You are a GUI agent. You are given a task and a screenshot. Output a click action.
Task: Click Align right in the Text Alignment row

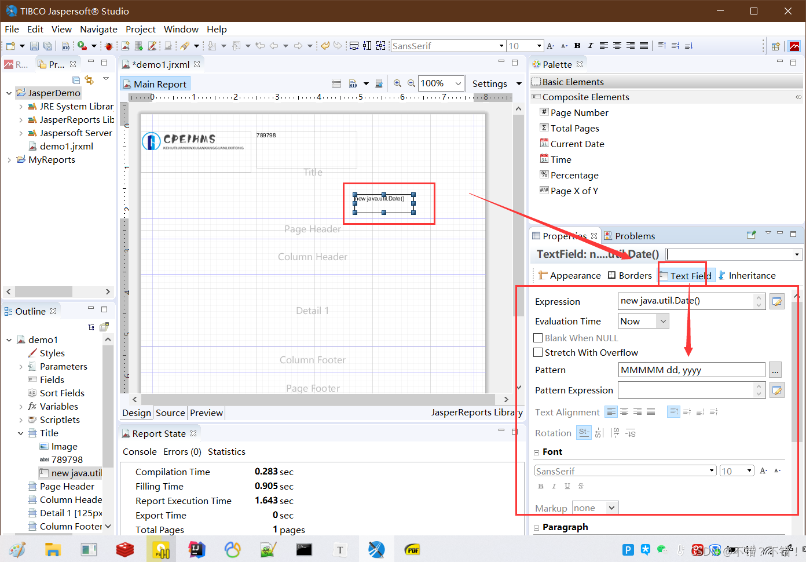638,412
